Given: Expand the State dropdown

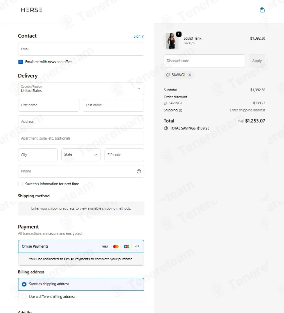Looking at the screenshot, I should (81, 155).
